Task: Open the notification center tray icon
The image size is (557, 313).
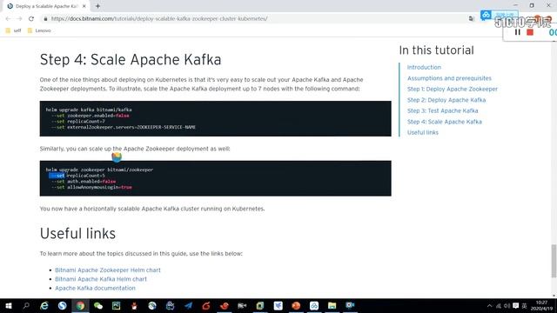Action: [x=515, y=306]
